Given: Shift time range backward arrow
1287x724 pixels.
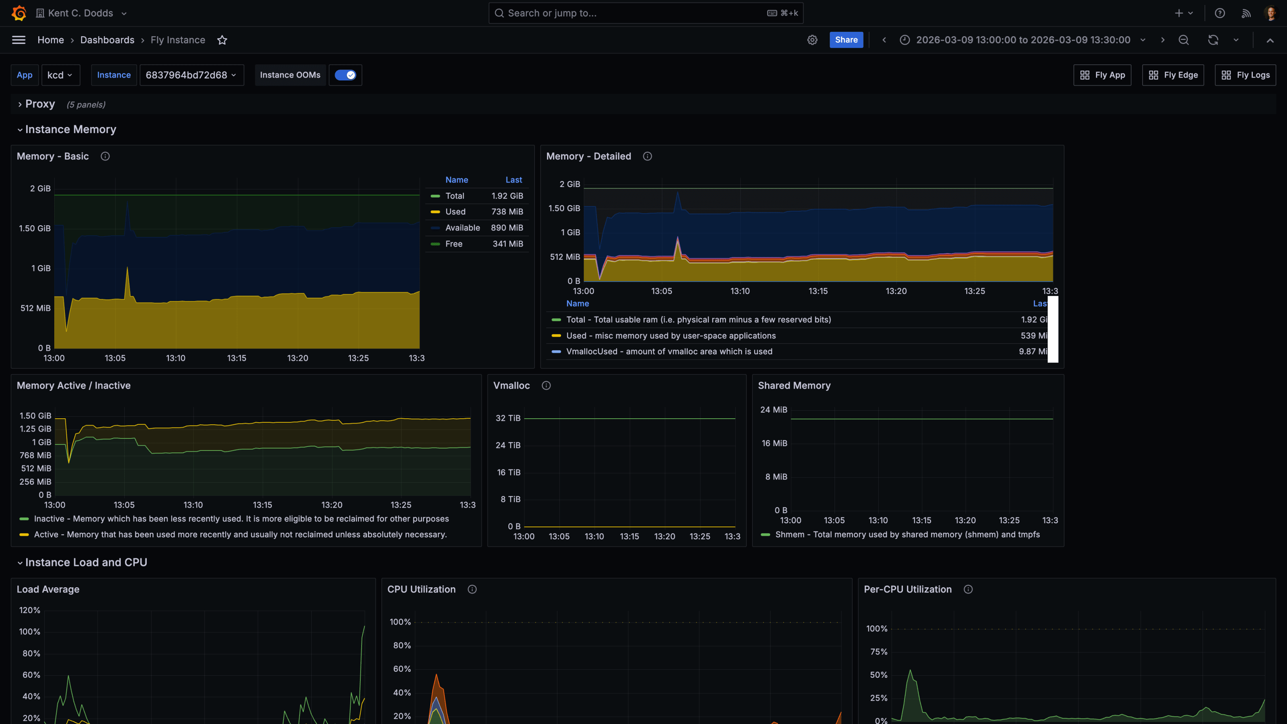Looking at the screenshot, I should 884,40.
